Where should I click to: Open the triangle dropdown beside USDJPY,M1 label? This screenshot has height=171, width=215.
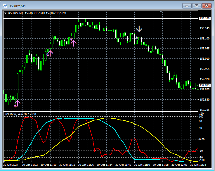(6, 13)
